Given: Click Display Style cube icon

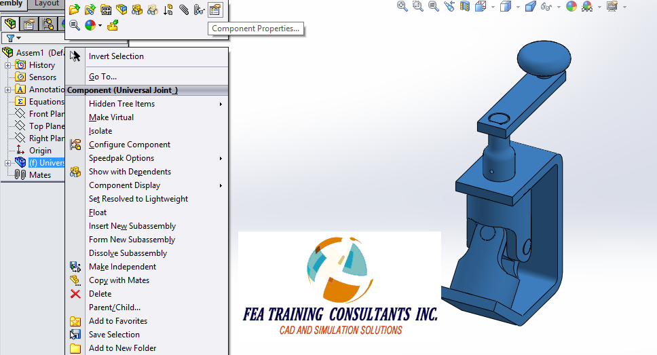Looking at the screenshot, I should (x=506, y=6).
